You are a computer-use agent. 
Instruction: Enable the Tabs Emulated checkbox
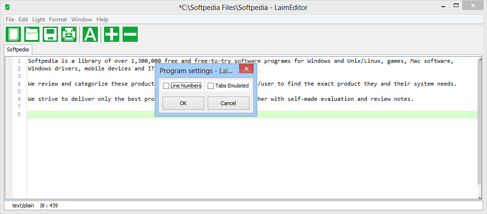(x=211, y=86)
